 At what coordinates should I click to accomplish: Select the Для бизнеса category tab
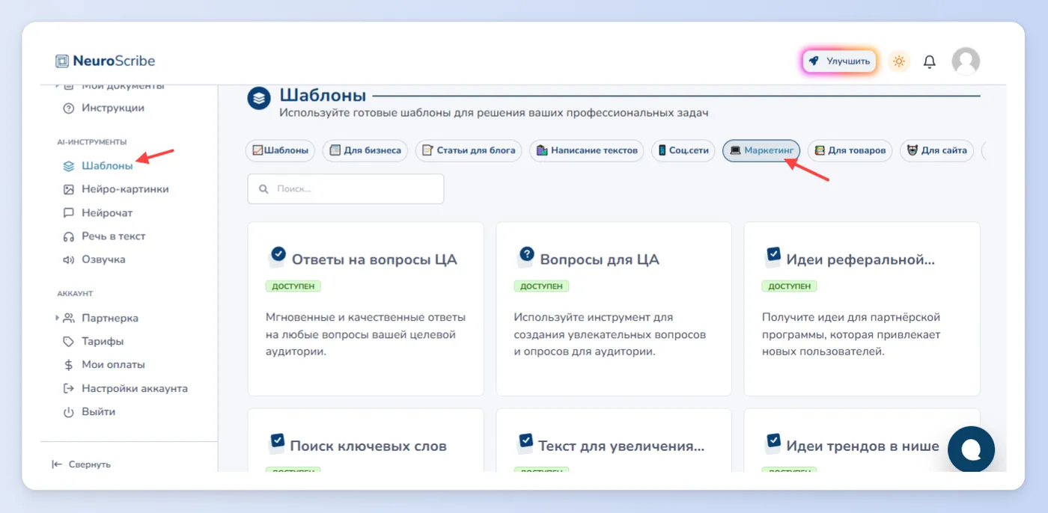point(365,150)
